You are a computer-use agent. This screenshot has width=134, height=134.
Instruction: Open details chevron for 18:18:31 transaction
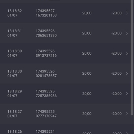point(127,33)
